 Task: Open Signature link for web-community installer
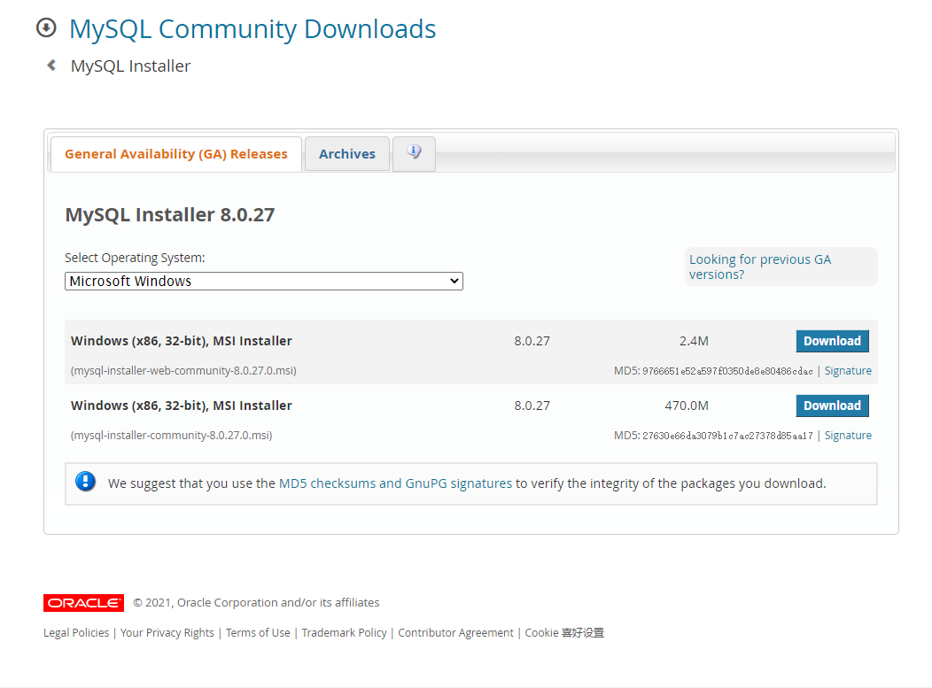(x=848, y=371)
